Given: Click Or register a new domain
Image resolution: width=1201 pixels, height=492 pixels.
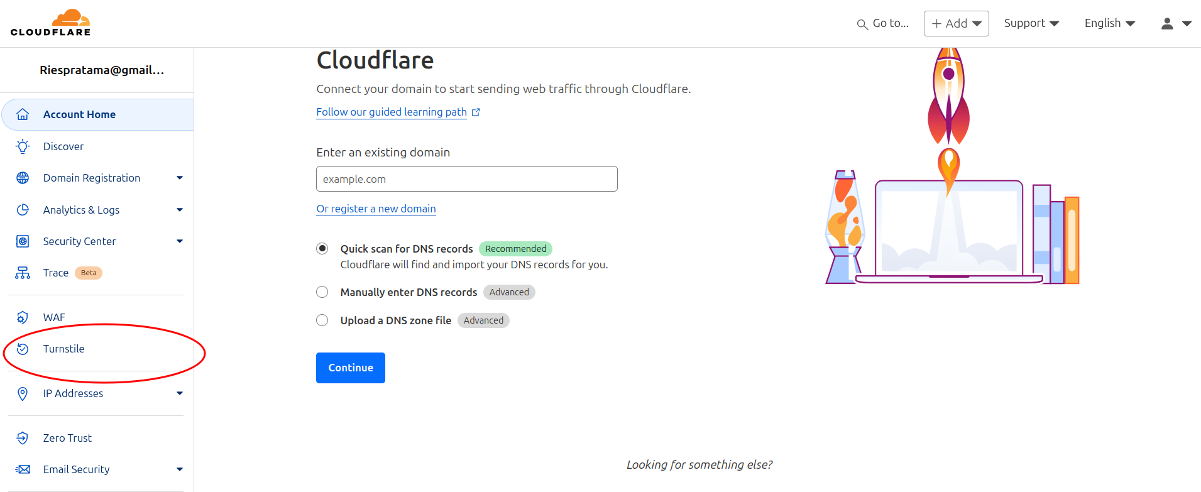Looking at the screenshot, I should 376,209.
